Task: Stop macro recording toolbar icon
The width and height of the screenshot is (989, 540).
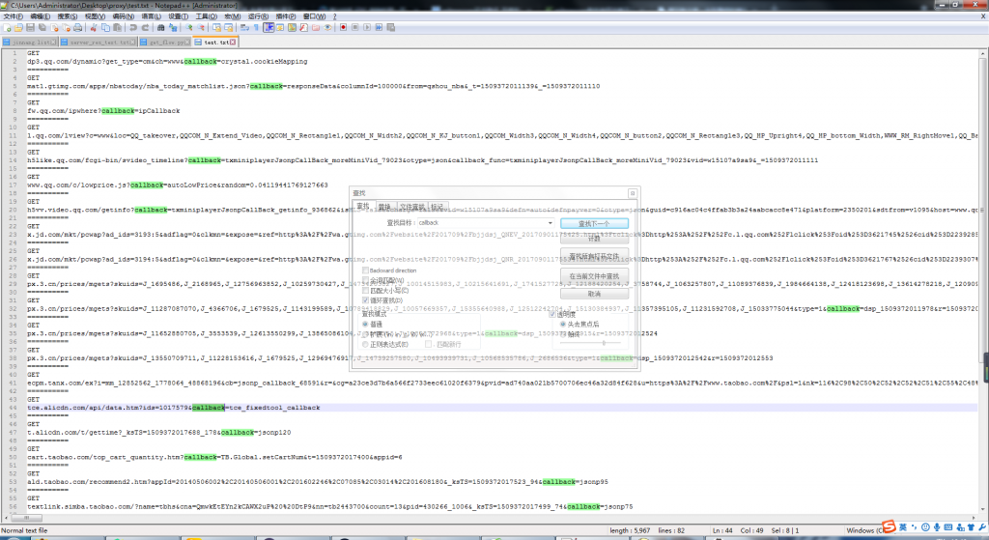Action: [x=355, y=28]
